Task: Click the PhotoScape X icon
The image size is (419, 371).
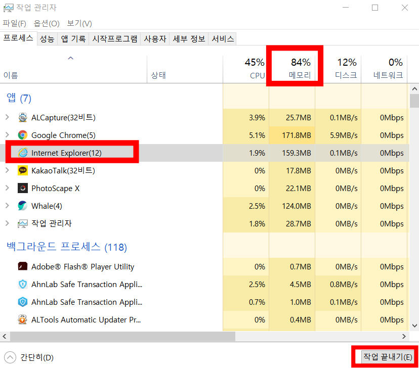Action: coord(23,188)
